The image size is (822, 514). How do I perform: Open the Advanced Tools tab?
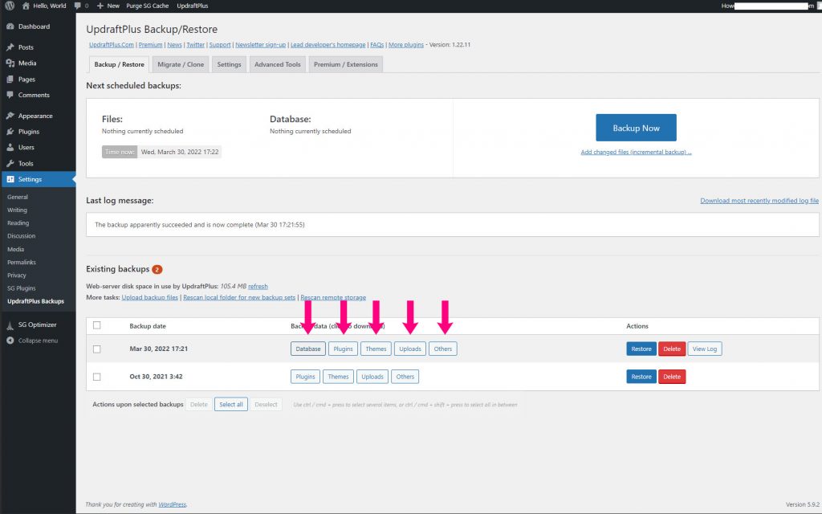click(x=277, y=64)
